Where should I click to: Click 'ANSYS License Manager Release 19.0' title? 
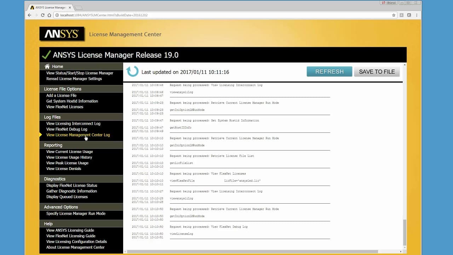click(116, 55)
